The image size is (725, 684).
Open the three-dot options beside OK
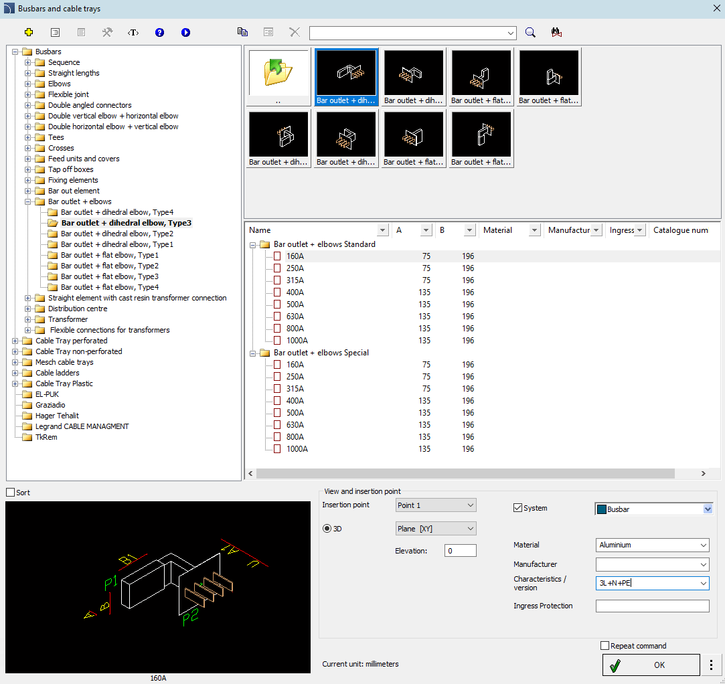[x=711, y=665]
